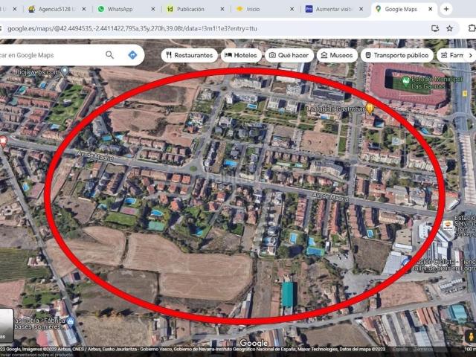Click the Términos link in the footer

tap(423, 349)
